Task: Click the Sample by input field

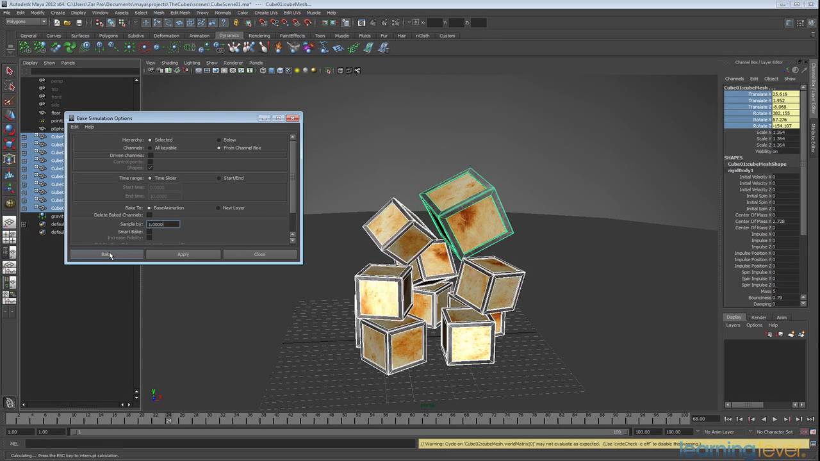Action: (163, 224)
